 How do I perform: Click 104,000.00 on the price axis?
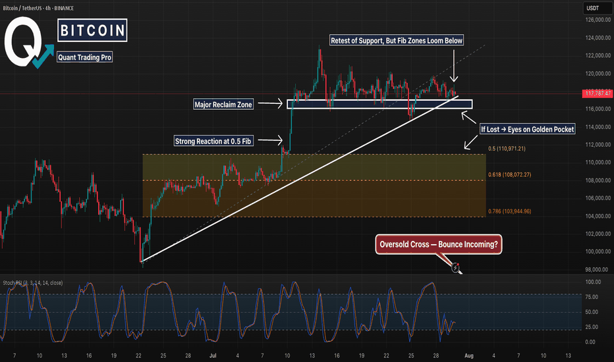[x=598, y=216]
